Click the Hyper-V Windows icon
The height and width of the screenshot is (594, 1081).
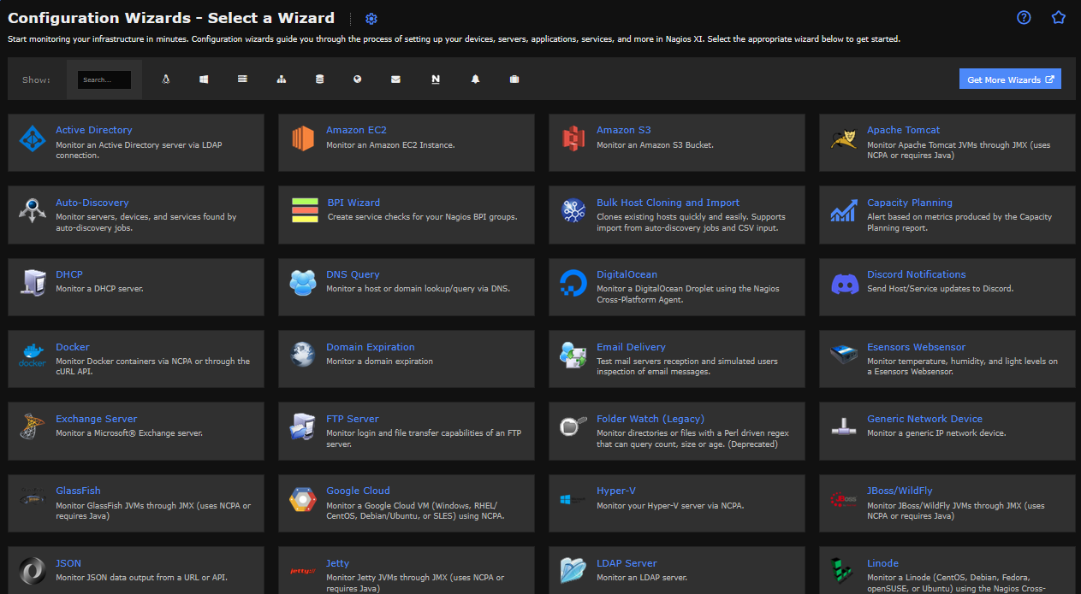[x=573, y=499]
